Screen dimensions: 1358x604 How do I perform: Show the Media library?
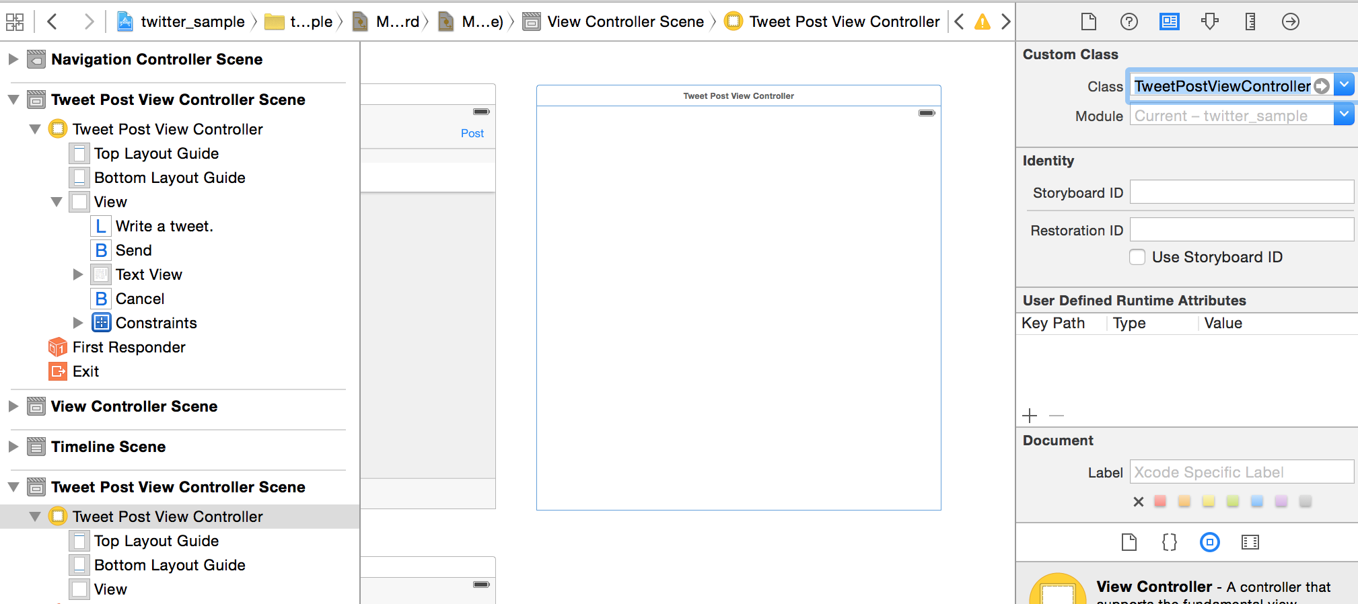[x=1250, y=542]
